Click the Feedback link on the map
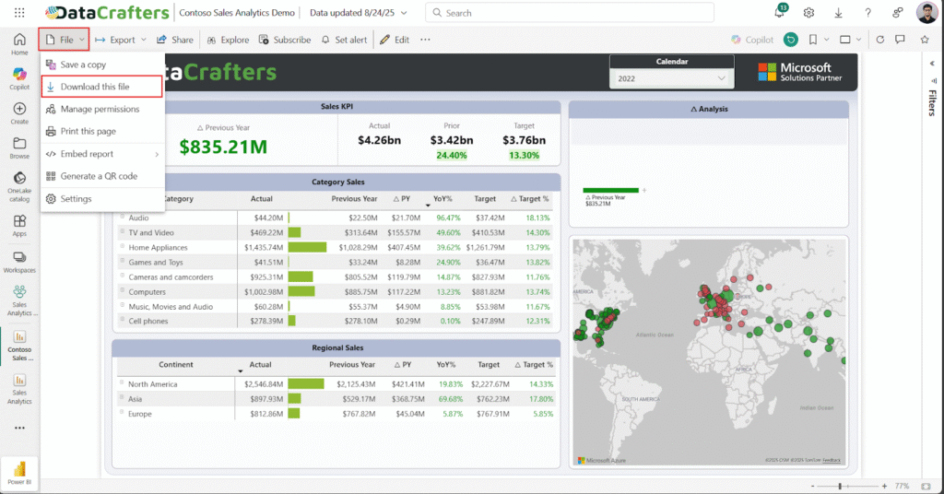This screenshot has height=494, width=944. [x=832, y=460]
